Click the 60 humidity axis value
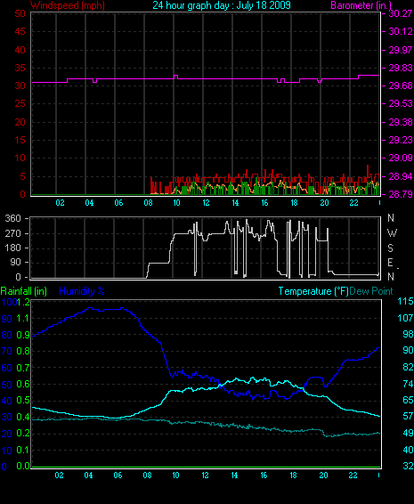The width and height of the screenshot is (414, 504). pos(7,368)
